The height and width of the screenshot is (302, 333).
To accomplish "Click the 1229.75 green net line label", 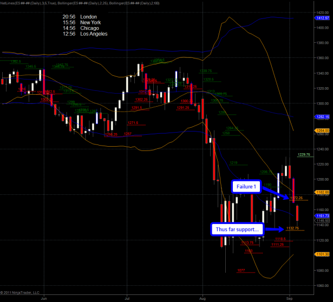I will pyautogui.click(x=304, y=154).
